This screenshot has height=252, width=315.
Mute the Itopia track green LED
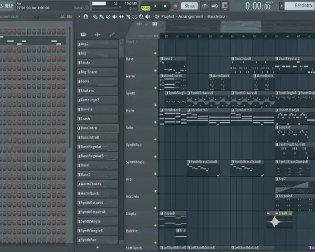[155, 225]
